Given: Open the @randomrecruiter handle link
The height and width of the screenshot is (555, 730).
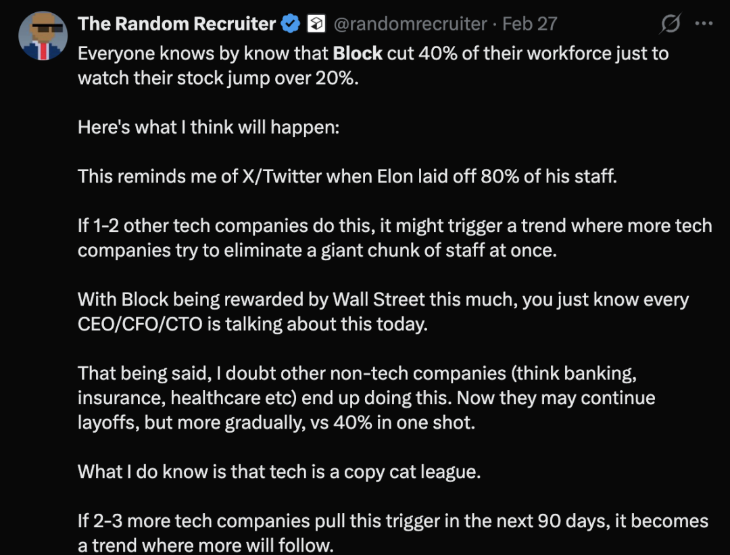Looking at the screenshot, I should coord(410,24).
